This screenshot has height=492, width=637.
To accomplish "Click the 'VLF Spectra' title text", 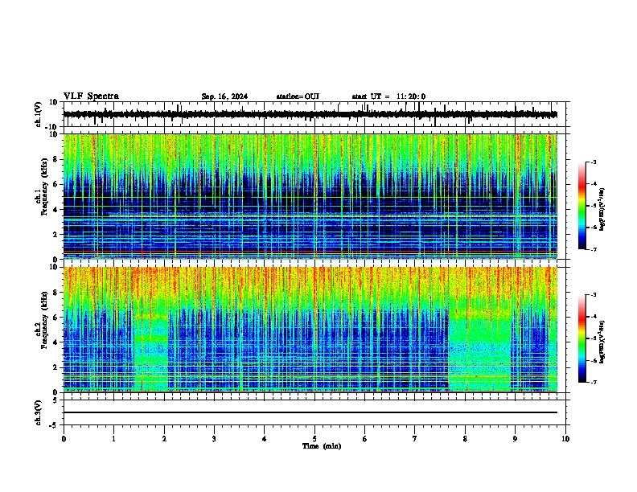I will click(91, 96).
